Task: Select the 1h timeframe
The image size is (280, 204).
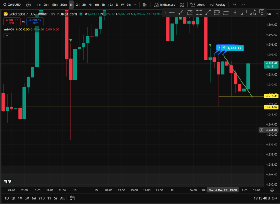Action: point(71,5)
